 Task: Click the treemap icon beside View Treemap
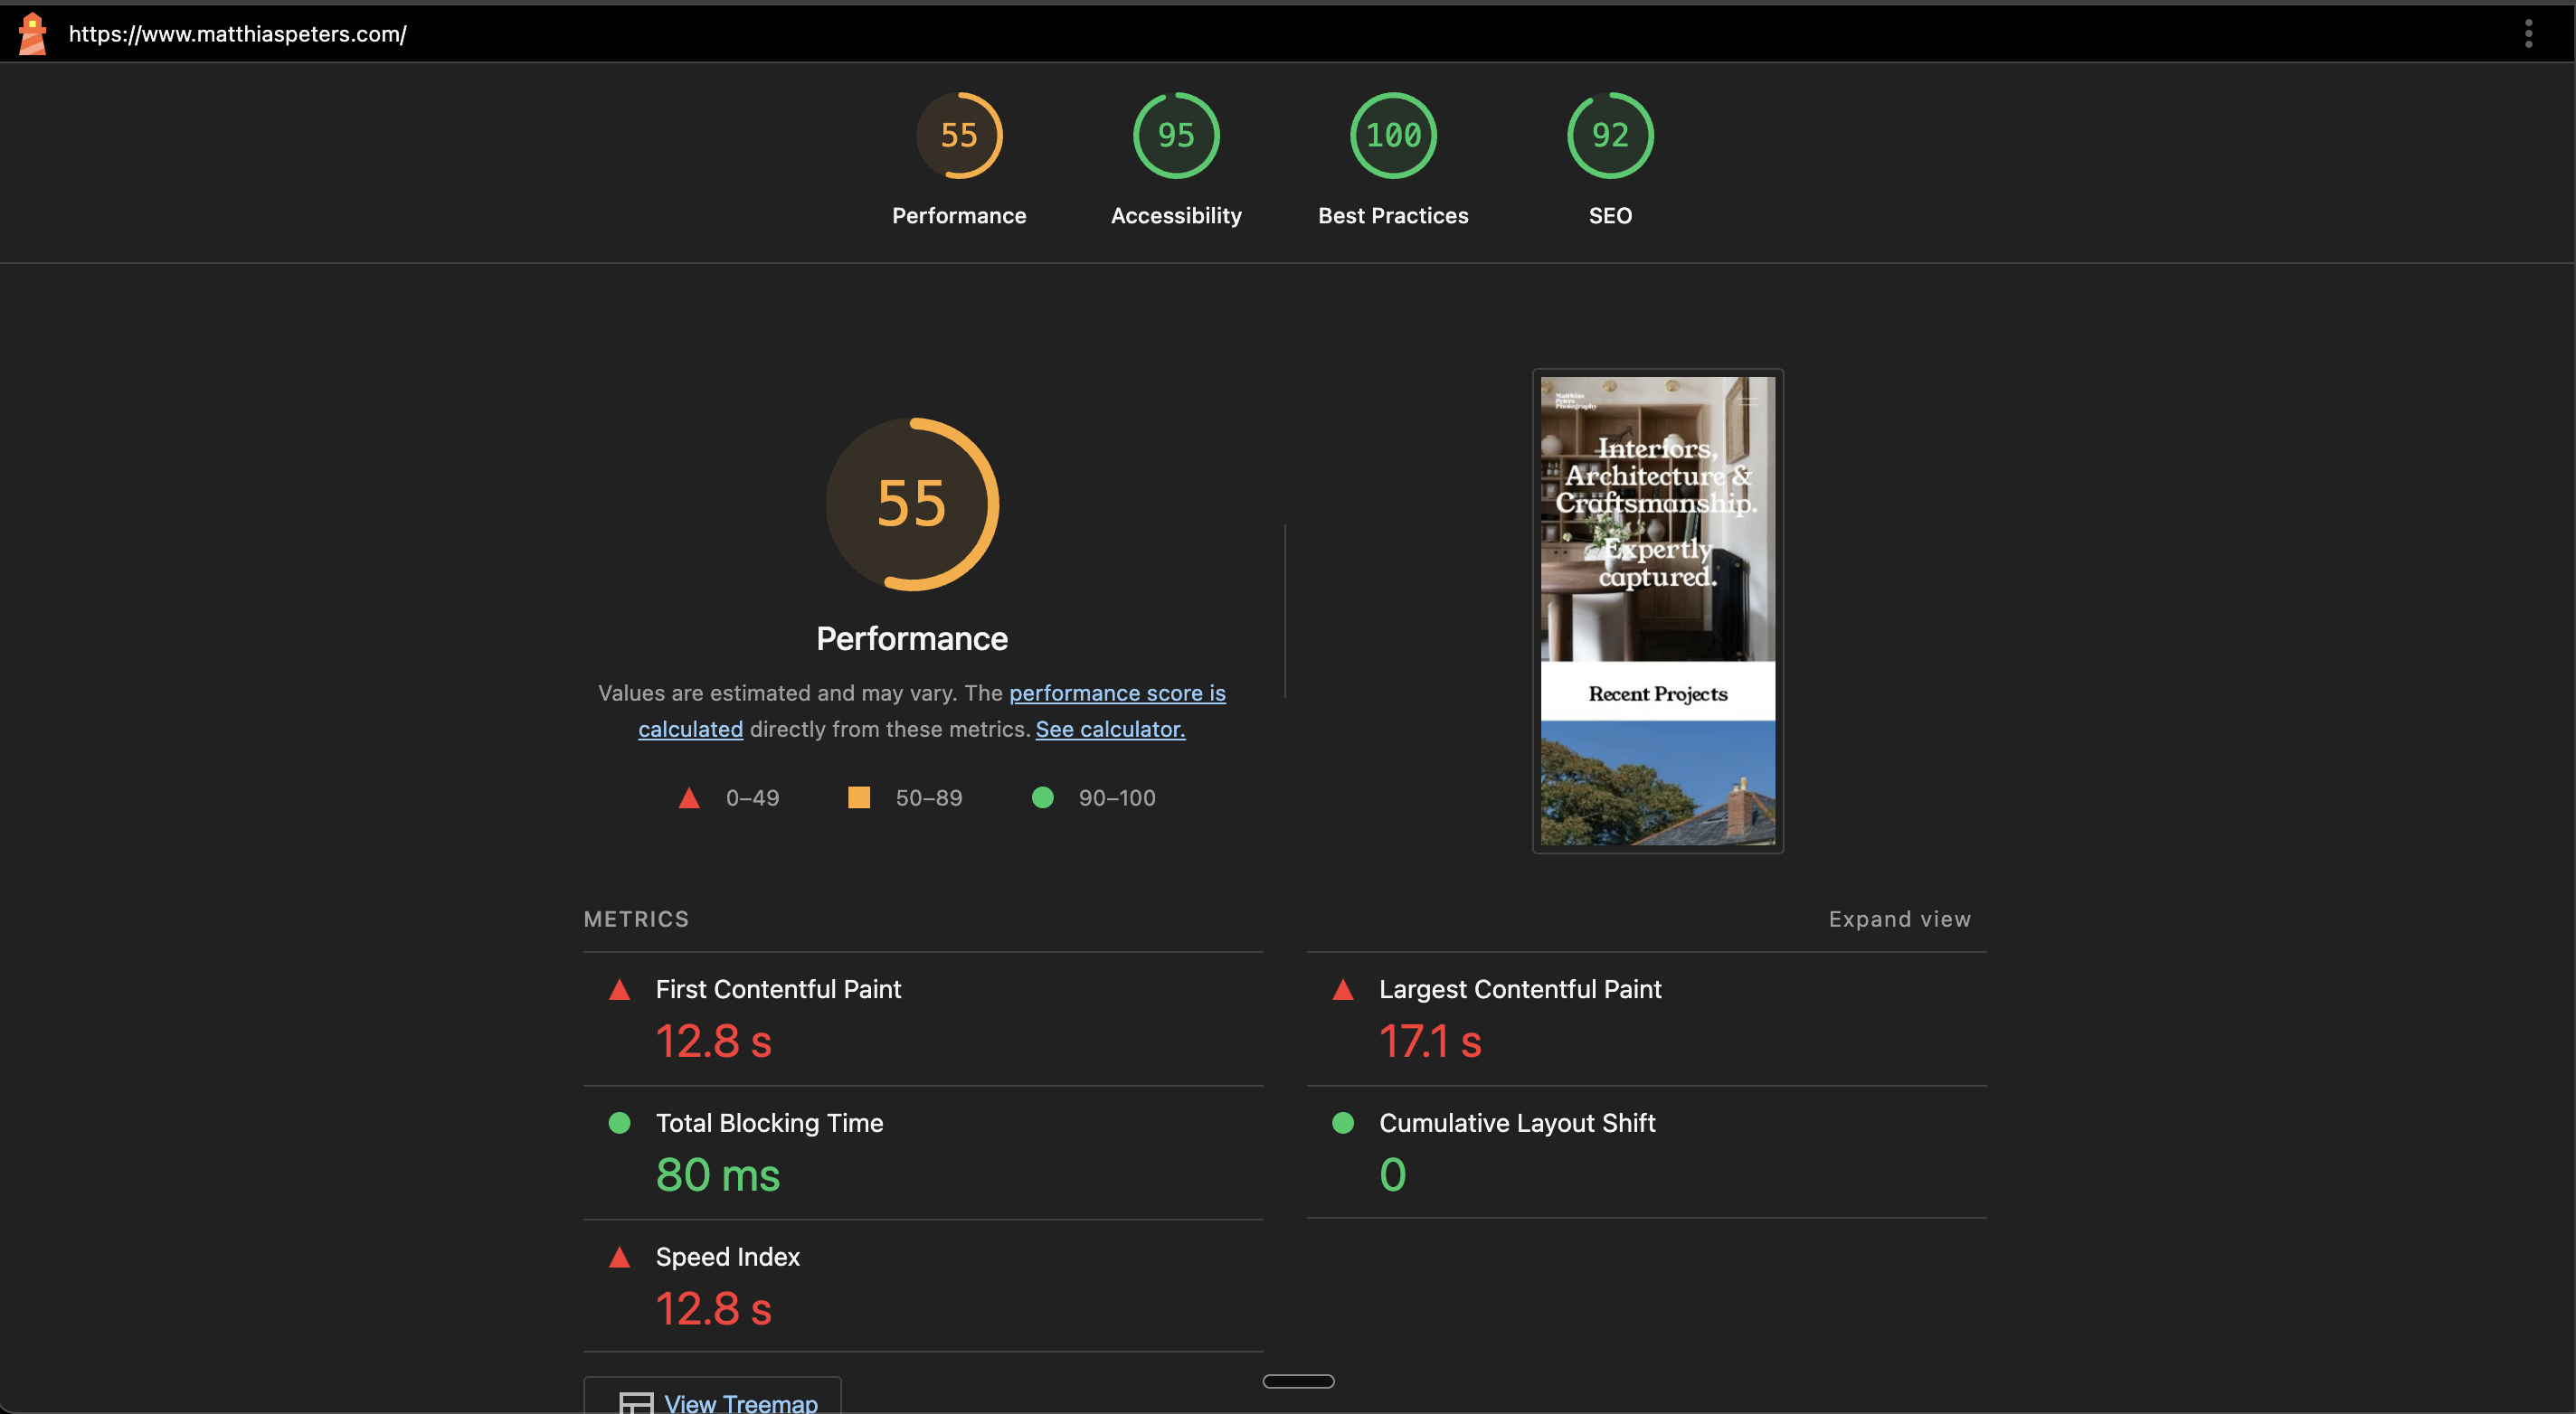click(636, 1403)
